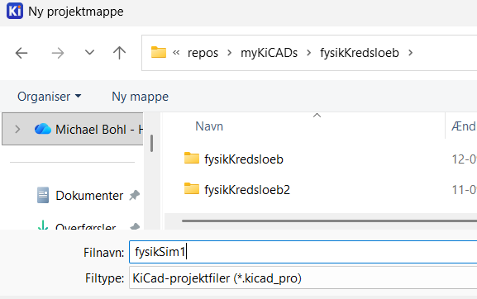
Task: Open recent locations dropdown chevron
Action: [x=89, y=53]
